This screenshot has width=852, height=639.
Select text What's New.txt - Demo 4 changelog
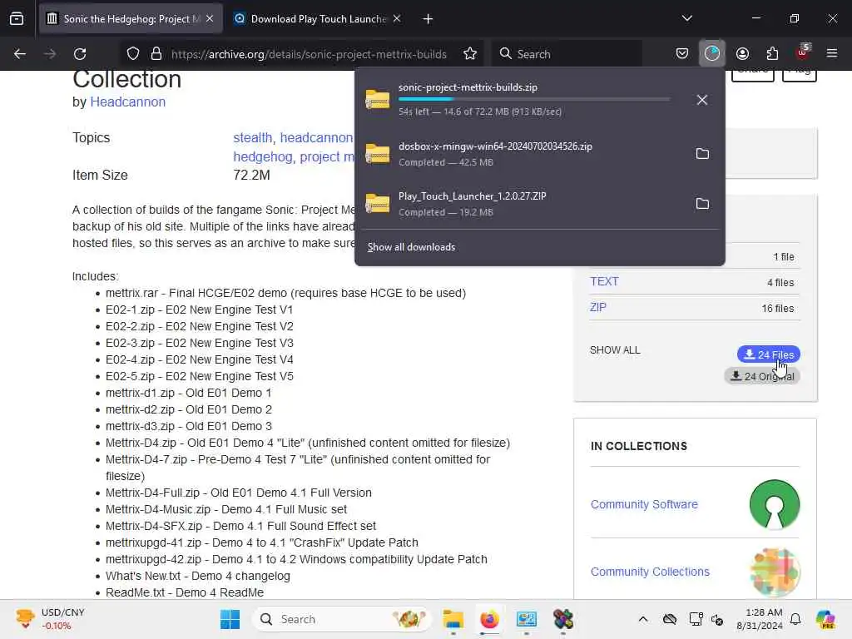coord(198,576)
